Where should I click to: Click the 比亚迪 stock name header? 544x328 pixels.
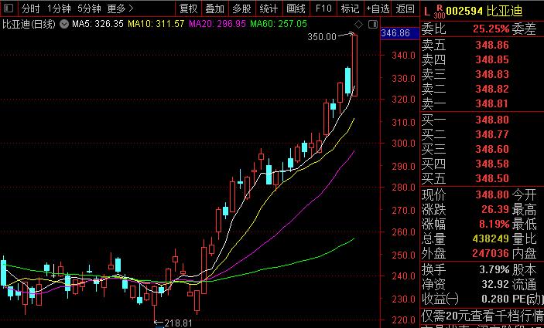(x=505, y=11)
